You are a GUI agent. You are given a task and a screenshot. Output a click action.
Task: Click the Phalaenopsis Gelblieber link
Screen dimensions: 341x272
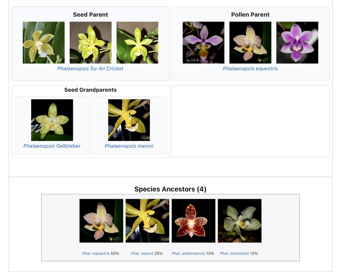pos(52,146)
